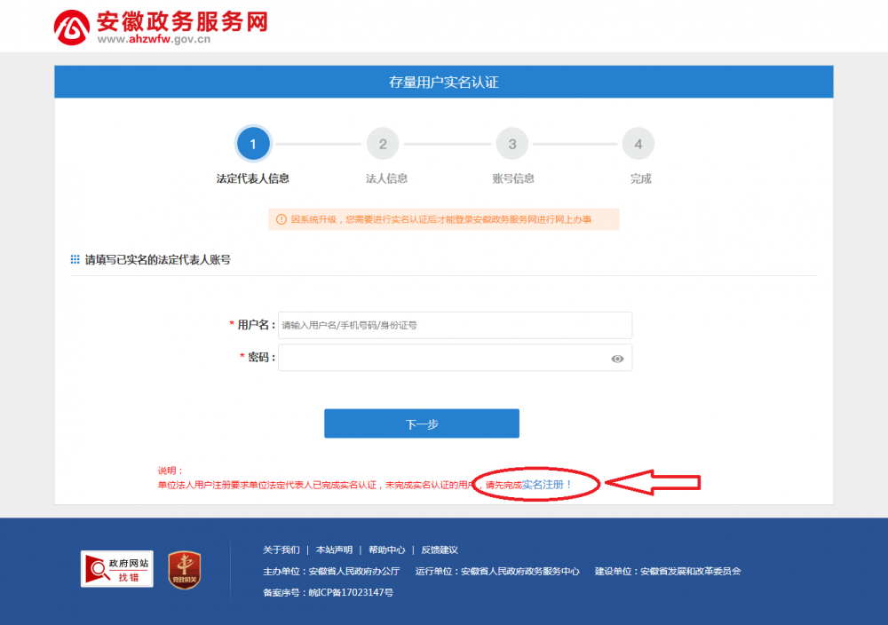Screen dimensions: 888x625
Task: Click the 下一步 button
Action: tap(423, 423)
